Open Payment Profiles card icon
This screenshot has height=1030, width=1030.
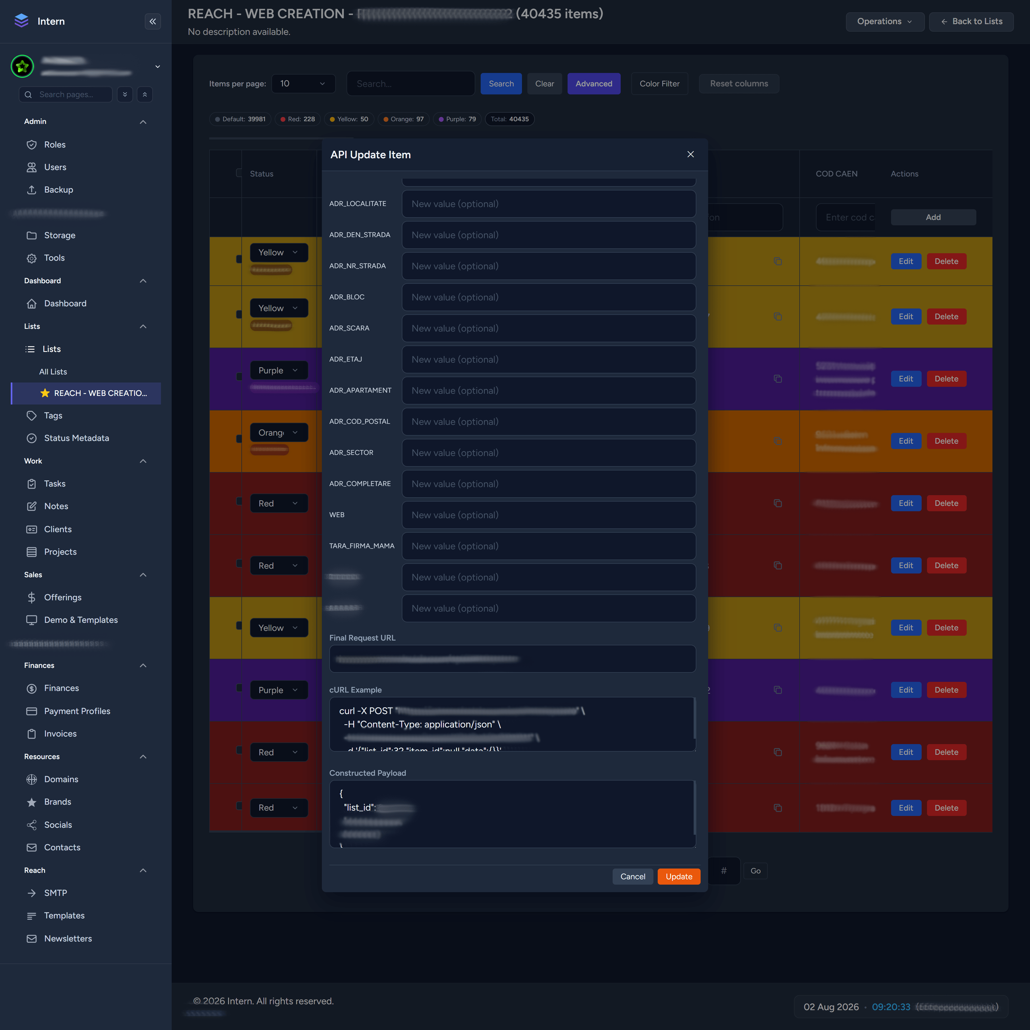tap(31, 711)
